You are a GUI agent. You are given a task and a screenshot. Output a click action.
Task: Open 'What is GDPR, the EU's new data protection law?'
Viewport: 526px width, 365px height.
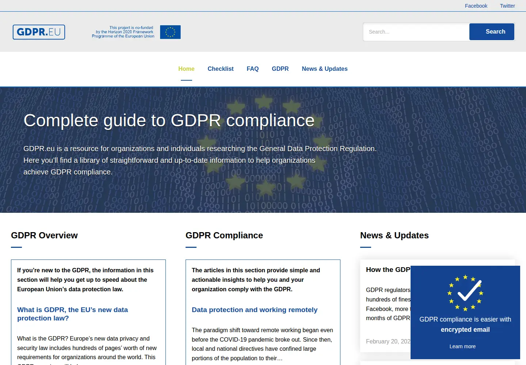72,314
